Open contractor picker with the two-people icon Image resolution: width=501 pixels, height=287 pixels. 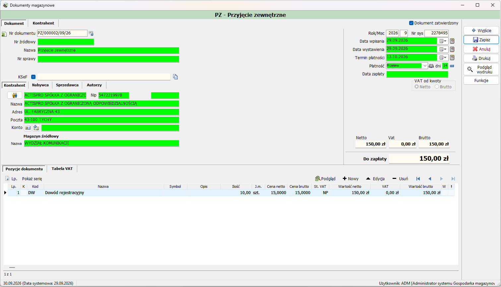click(15, 95)
